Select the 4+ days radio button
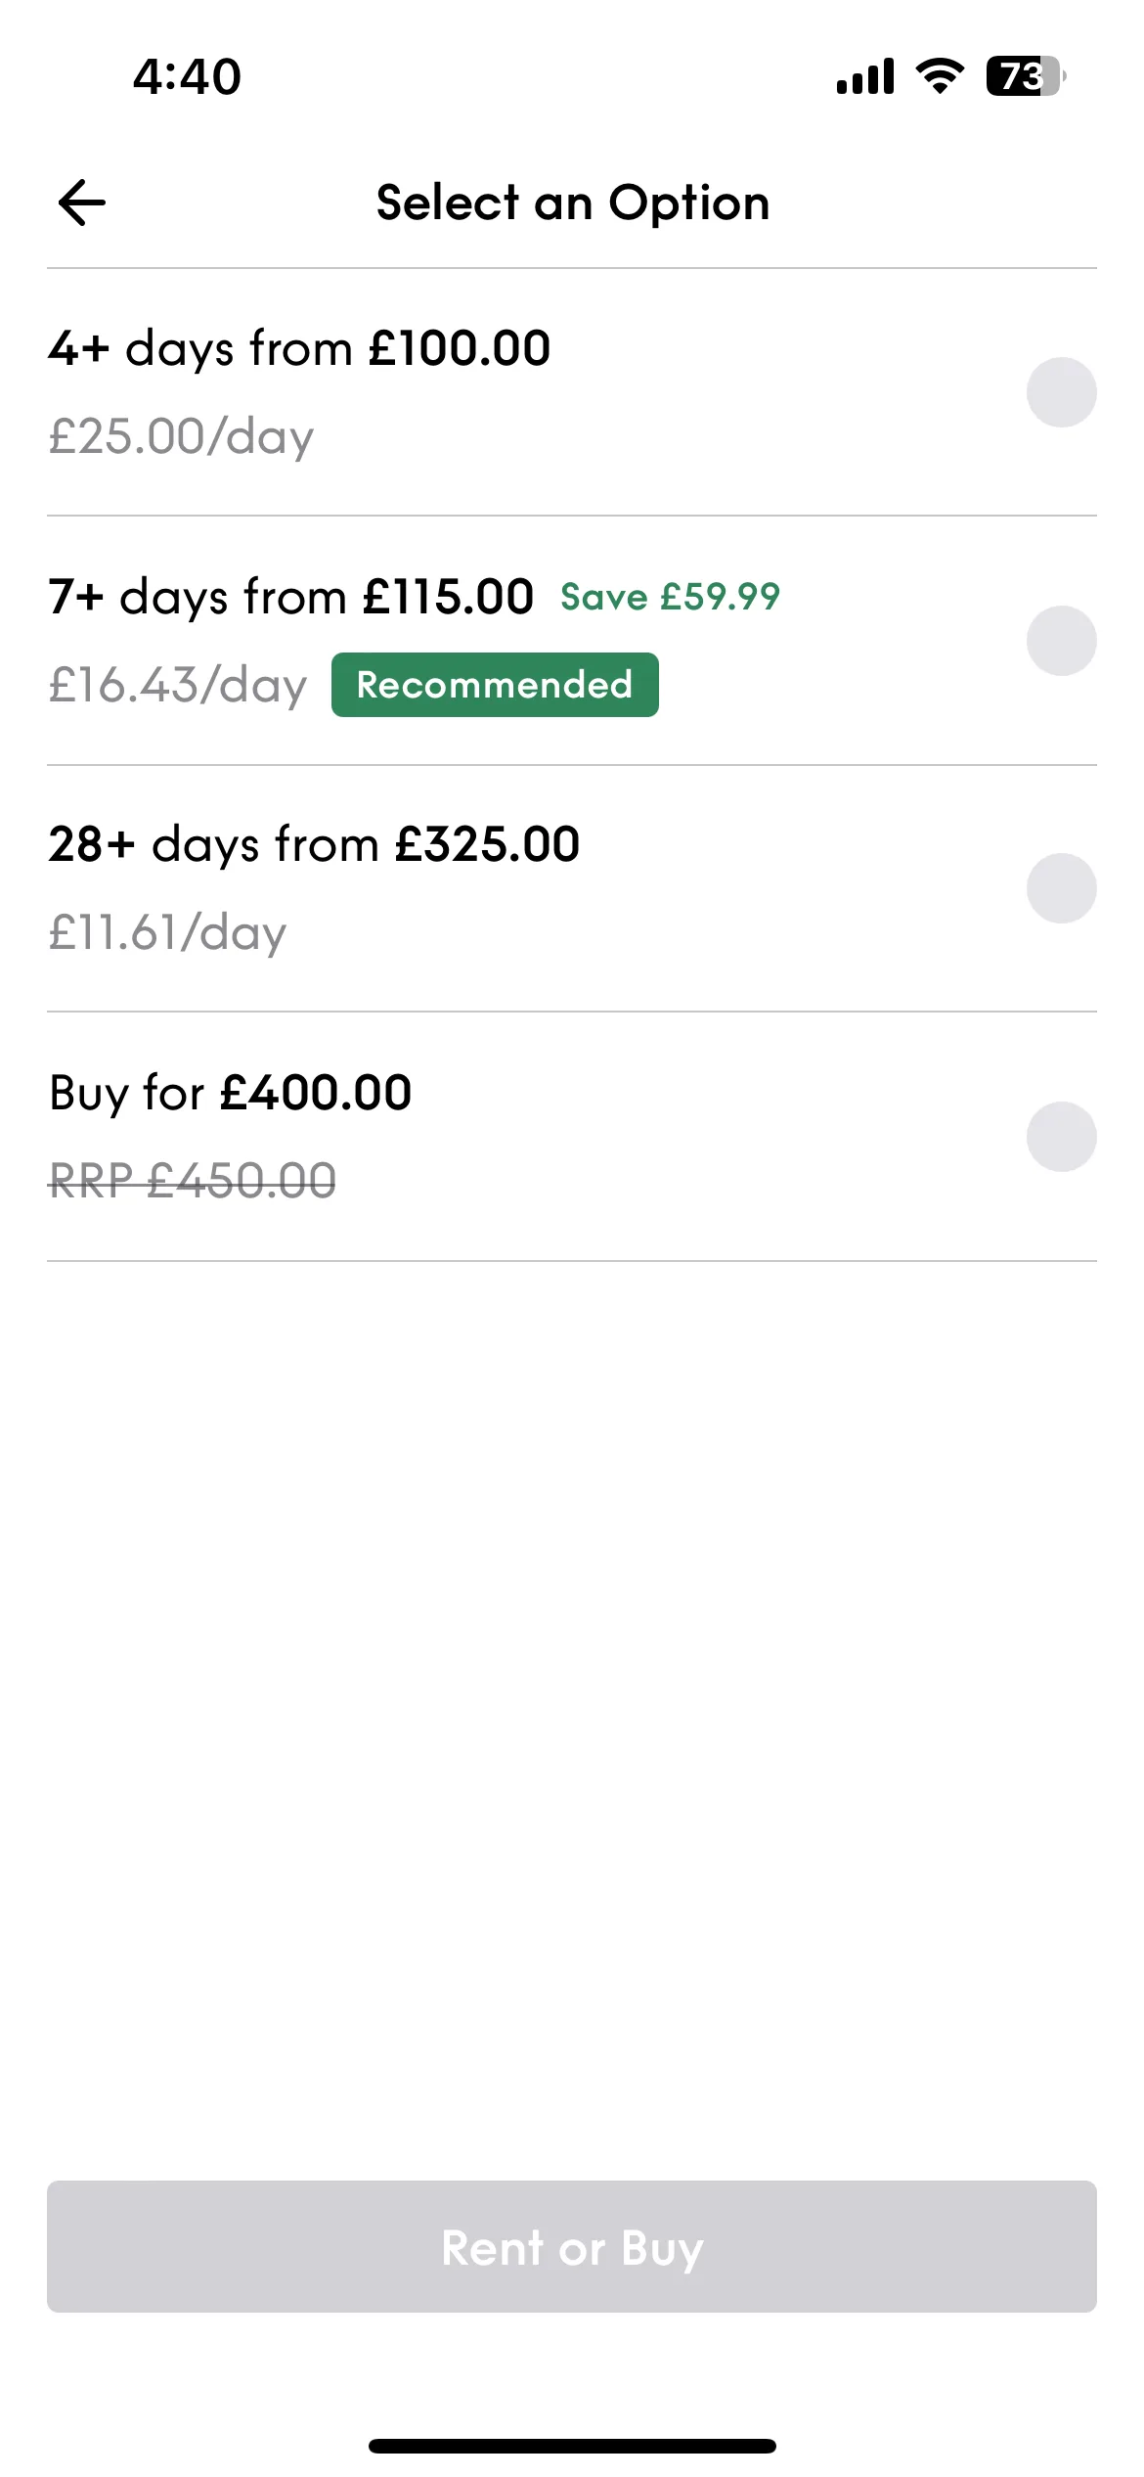The height and width of the screenshot is (2477, 1144). [1061, 392]
